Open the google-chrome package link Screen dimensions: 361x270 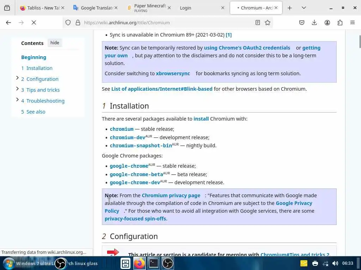tap(129, 166)
